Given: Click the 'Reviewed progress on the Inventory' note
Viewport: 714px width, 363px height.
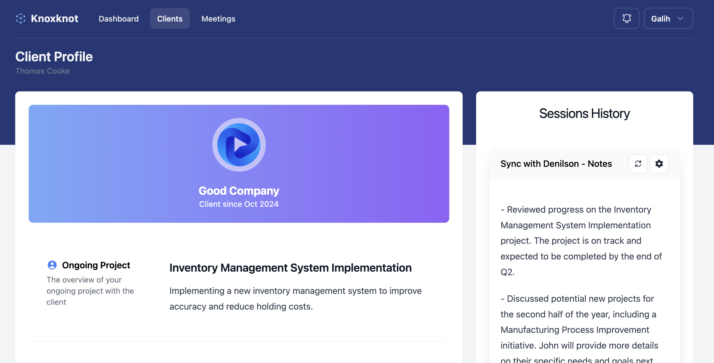Looking at the screenshot, I should pyautogui.click(x=581, y=241).
